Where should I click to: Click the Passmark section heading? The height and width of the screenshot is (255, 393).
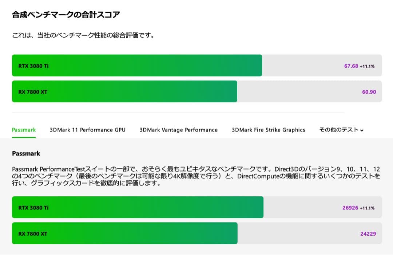point(26,153)
